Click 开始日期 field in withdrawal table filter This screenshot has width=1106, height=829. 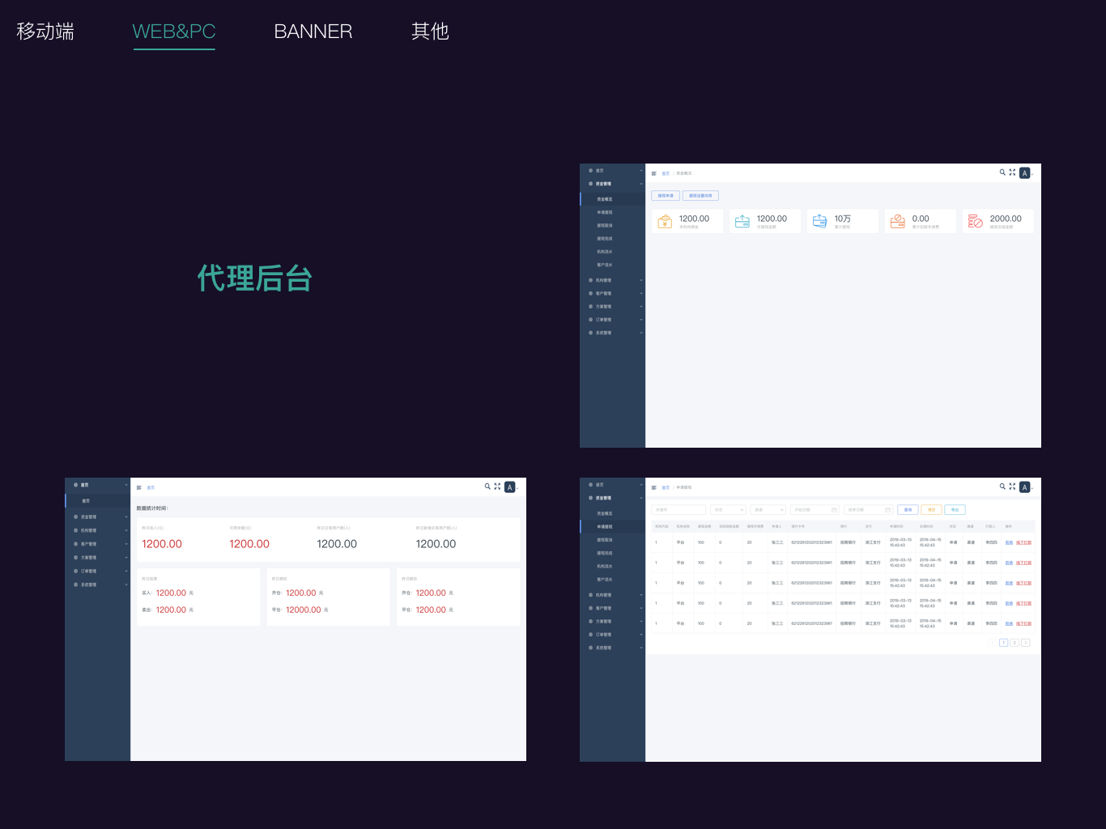coord(815,510)
